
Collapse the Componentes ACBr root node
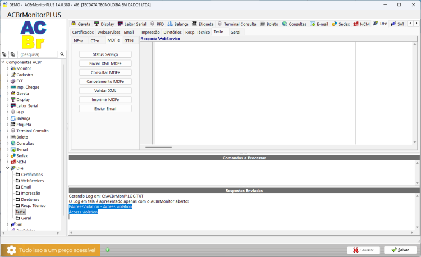pos(3,62)
